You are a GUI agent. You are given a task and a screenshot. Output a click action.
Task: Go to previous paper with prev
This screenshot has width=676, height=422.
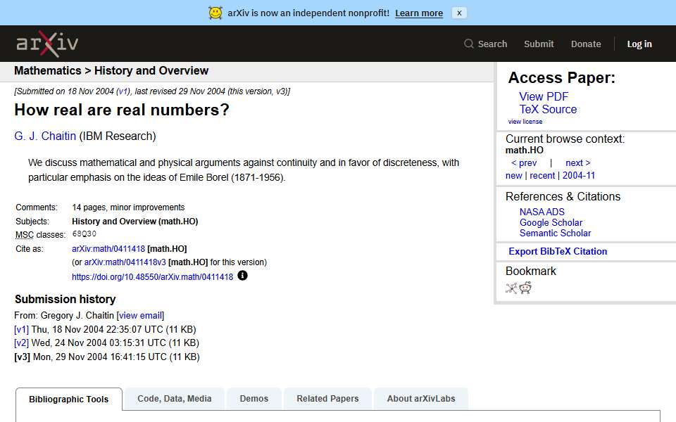524,162
